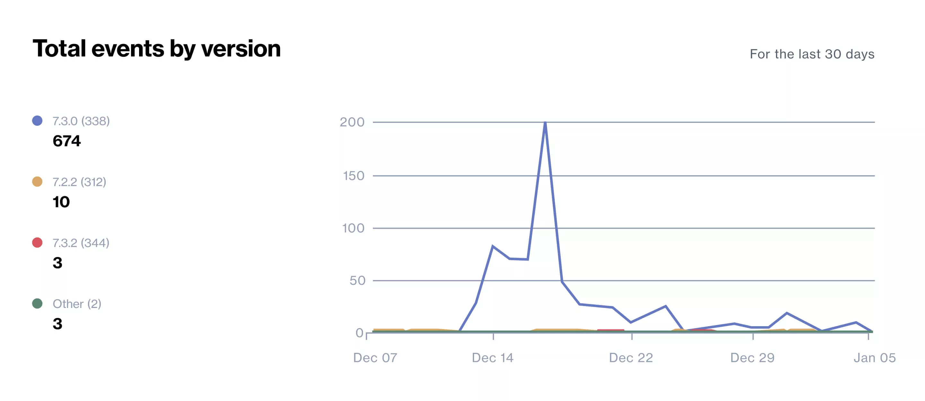
Task: Click the 200 y-axis value label
Action: [352, 122]
